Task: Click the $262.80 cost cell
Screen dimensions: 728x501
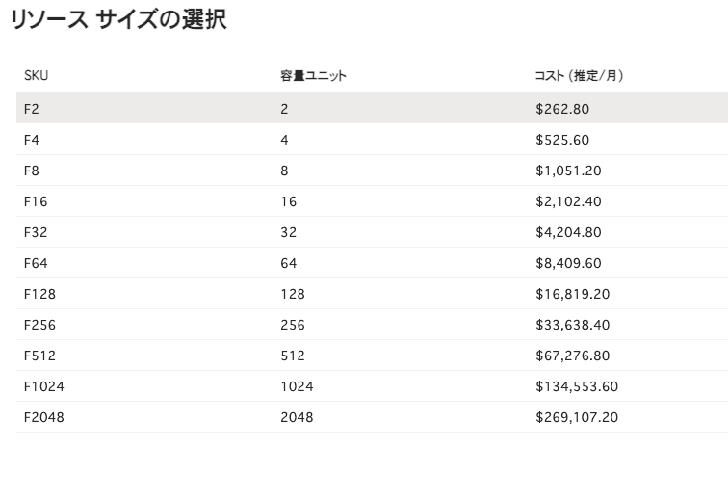Action: pos(562,109)
